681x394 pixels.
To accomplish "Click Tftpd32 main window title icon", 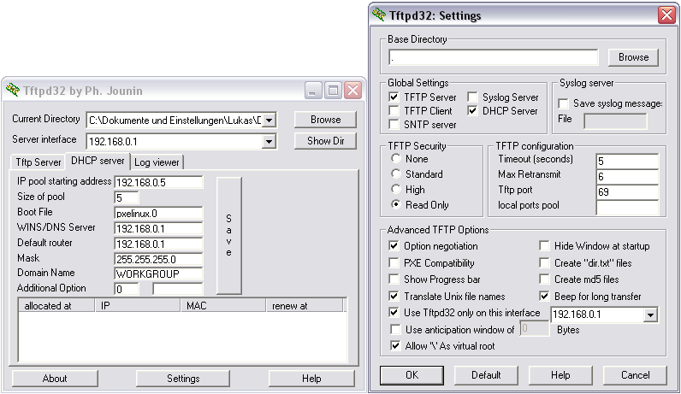I will click(x=13, y=91).
